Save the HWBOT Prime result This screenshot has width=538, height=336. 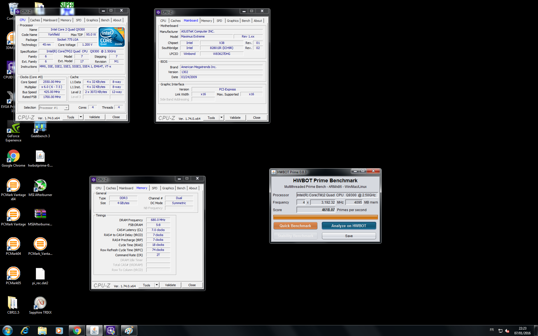pos(349,236)
